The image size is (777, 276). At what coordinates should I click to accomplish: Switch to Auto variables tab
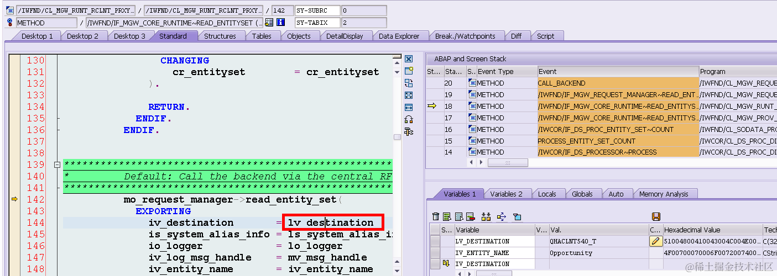coord(616,194)
